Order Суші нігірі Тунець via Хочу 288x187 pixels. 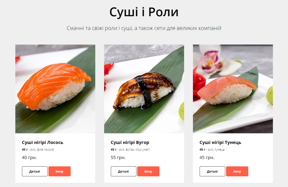[237, 171]
